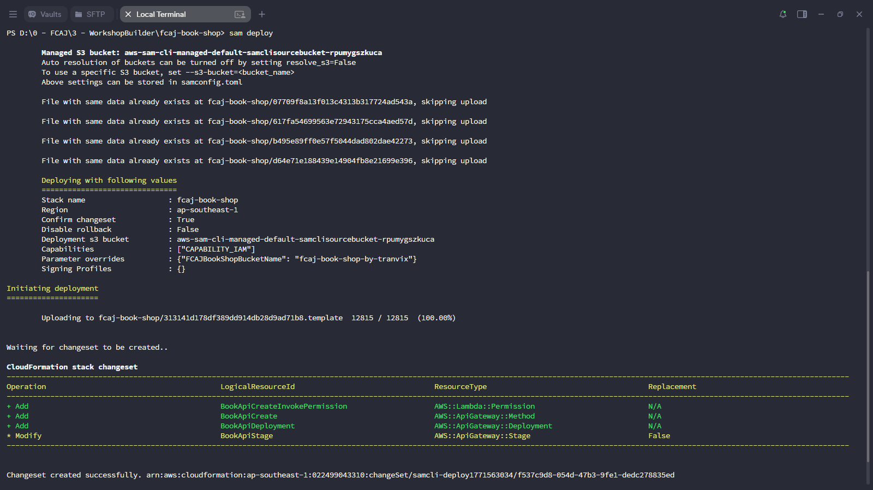Close the Local Terminal tab
The height and width of the screenshot is (490, 873).
tap(128, 14)
